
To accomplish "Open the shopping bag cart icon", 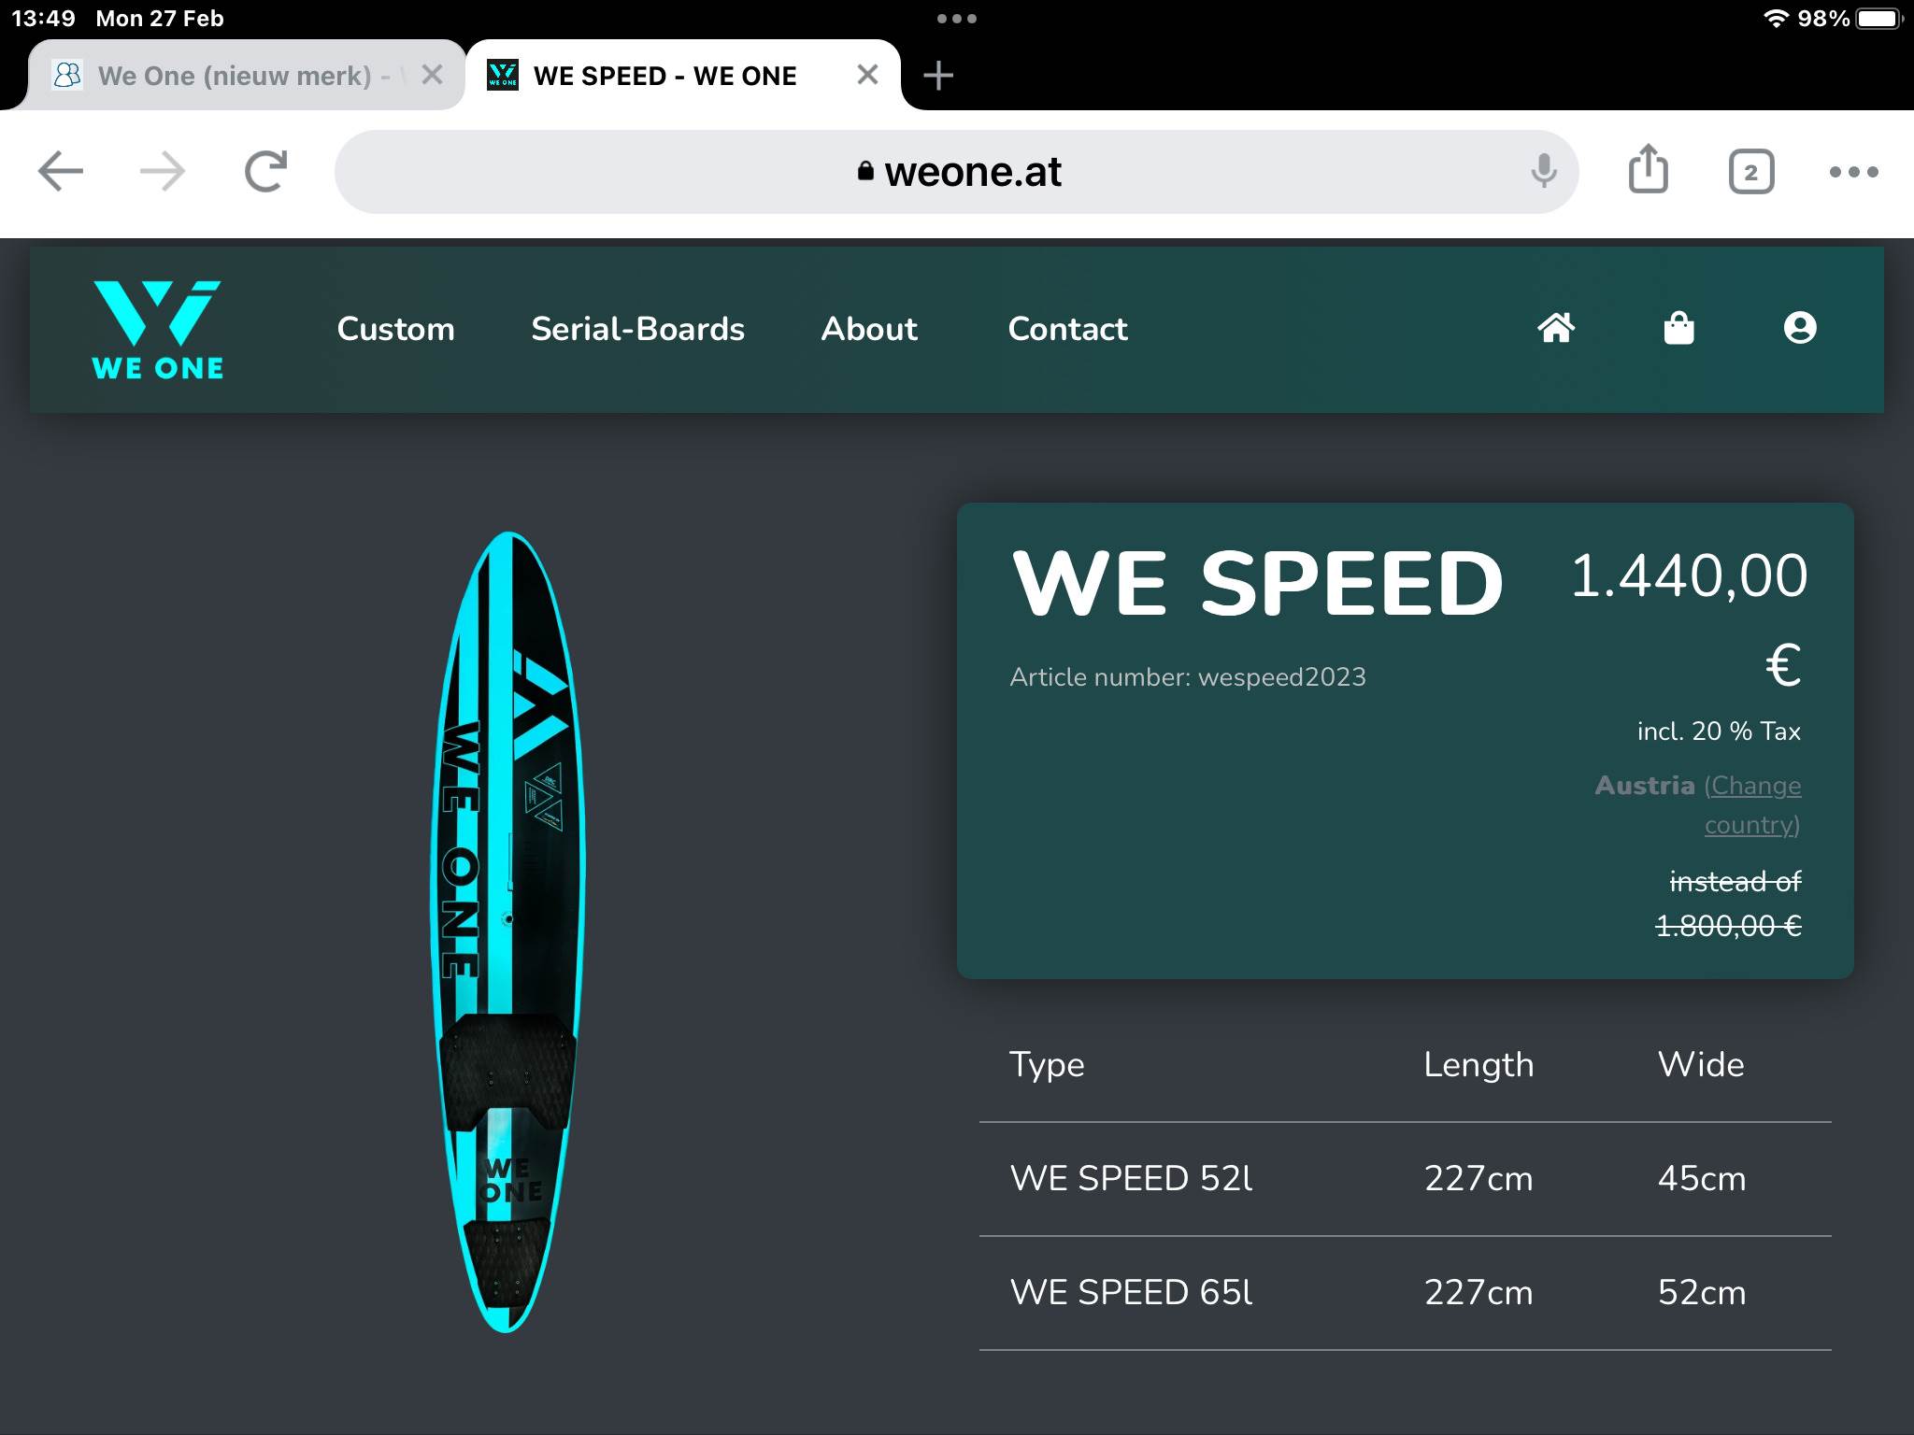I will [x=1678, y=328].
